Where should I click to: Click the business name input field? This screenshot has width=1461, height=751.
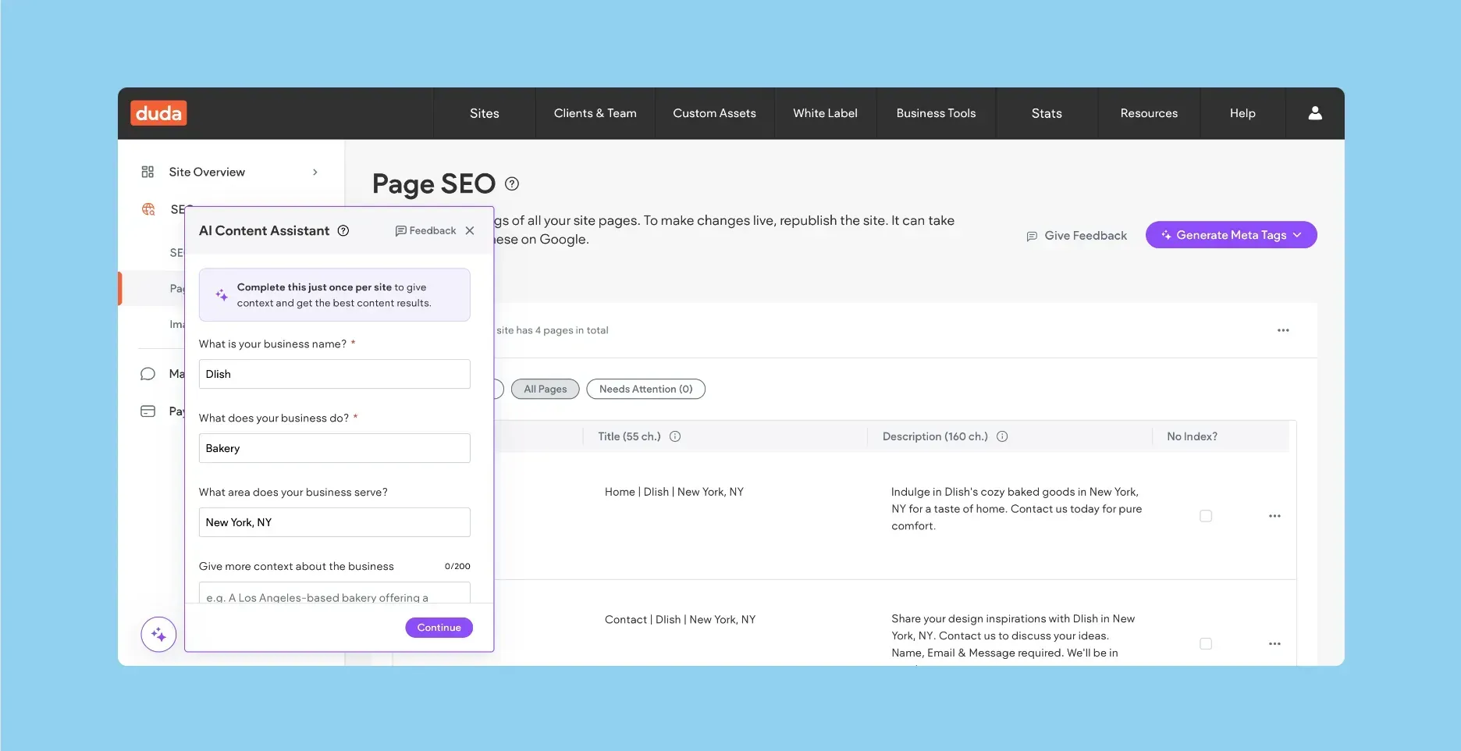point(335,374)
